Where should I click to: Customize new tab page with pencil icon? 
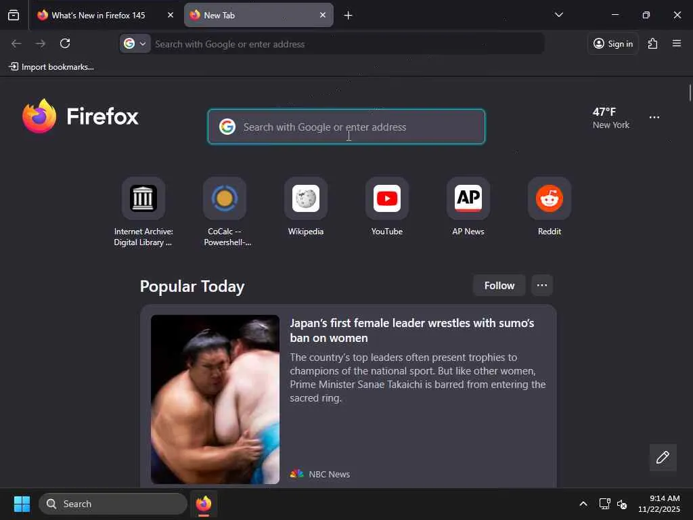click(x=663, y=457)
